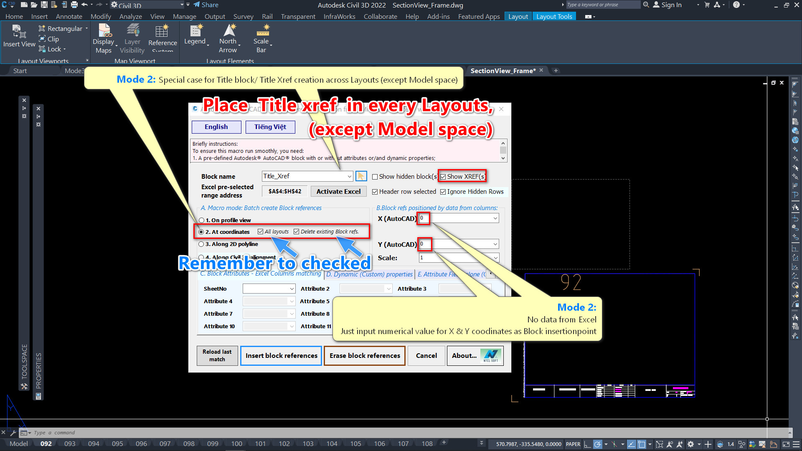This screenshot has width=802, height=451.
Task: Uncheck Ignore Hidden Rows checkbox
Action: (x=443, y=192)
